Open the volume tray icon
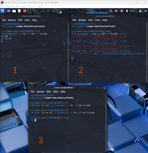The height and width of the screenshot is (153, 148). click(x=116, y=11)
